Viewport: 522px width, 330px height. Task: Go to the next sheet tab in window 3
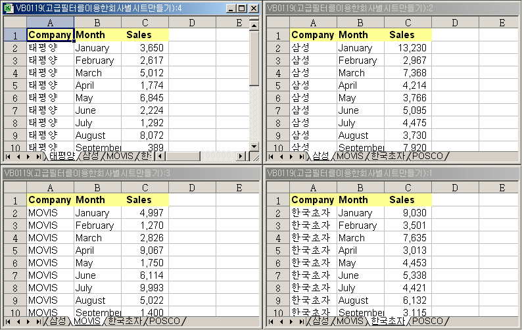pyautogui.click(x=28, y=321)
